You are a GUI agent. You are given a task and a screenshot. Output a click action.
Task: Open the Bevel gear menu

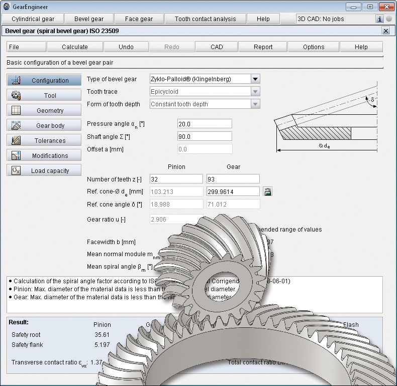pyautogui.click(x=89, y=19)
